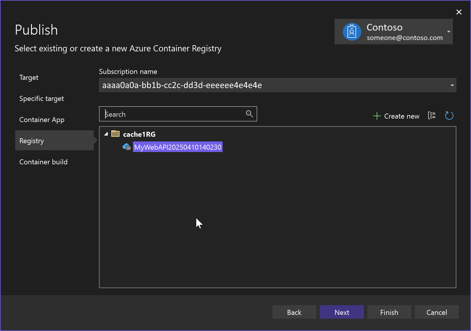471x331 pixels.
Task: Open the Container App step
Action: point(42,120)
